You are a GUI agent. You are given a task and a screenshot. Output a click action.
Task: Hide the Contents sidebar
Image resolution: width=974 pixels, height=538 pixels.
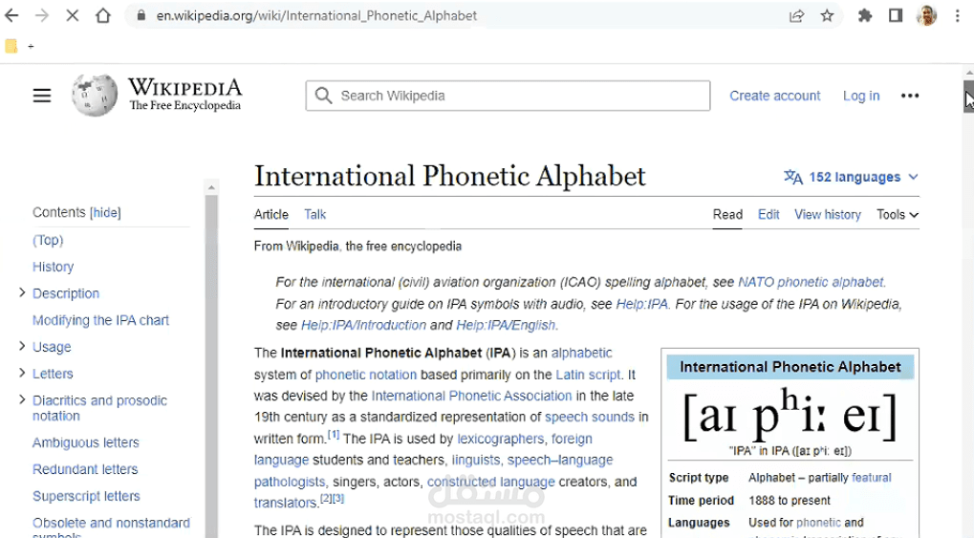(x=105, y=212)
